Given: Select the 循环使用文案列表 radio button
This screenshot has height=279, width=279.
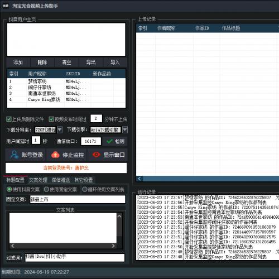Looking at the screenshot, I should (x=85, y=190).
